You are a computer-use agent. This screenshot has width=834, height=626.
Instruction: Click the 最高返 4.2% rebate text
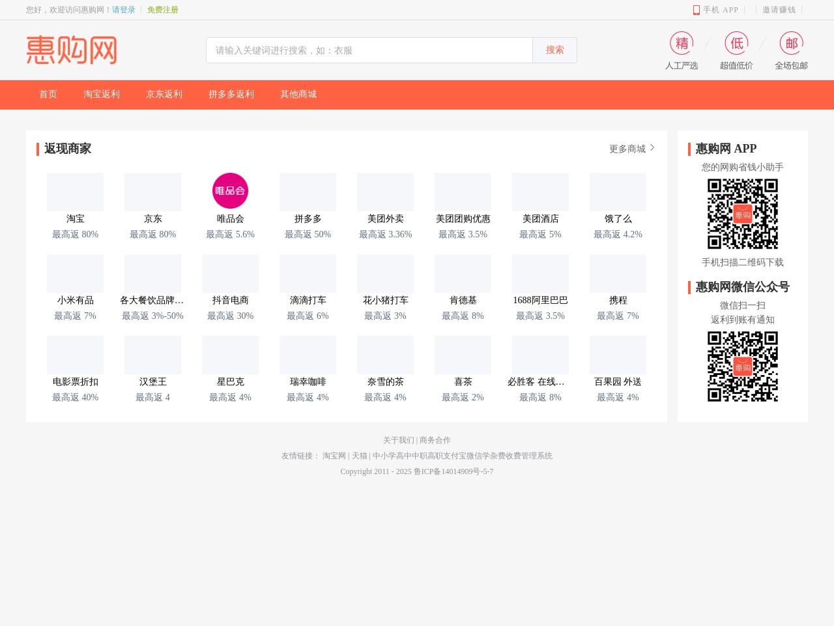click(618, 234)
